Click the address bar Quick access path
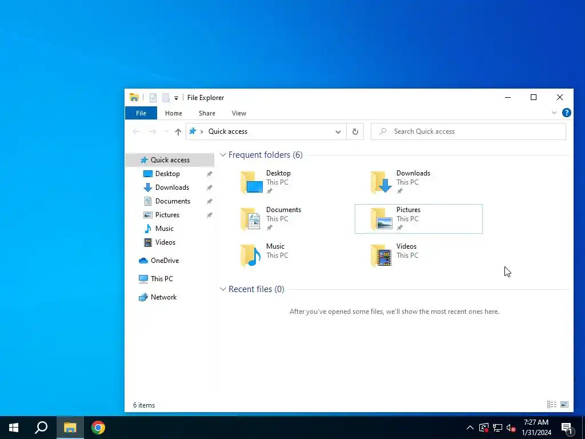 227,131
